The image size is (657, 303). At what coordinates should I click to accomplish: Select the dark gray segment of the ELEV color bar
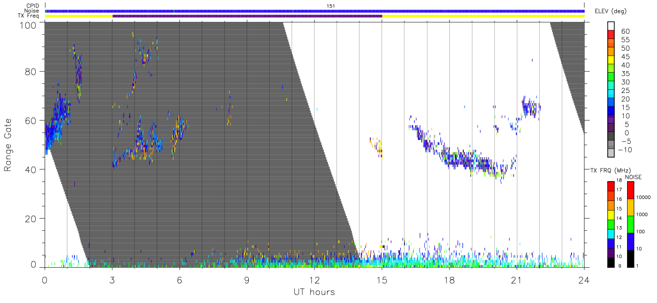tap(611, 136)
